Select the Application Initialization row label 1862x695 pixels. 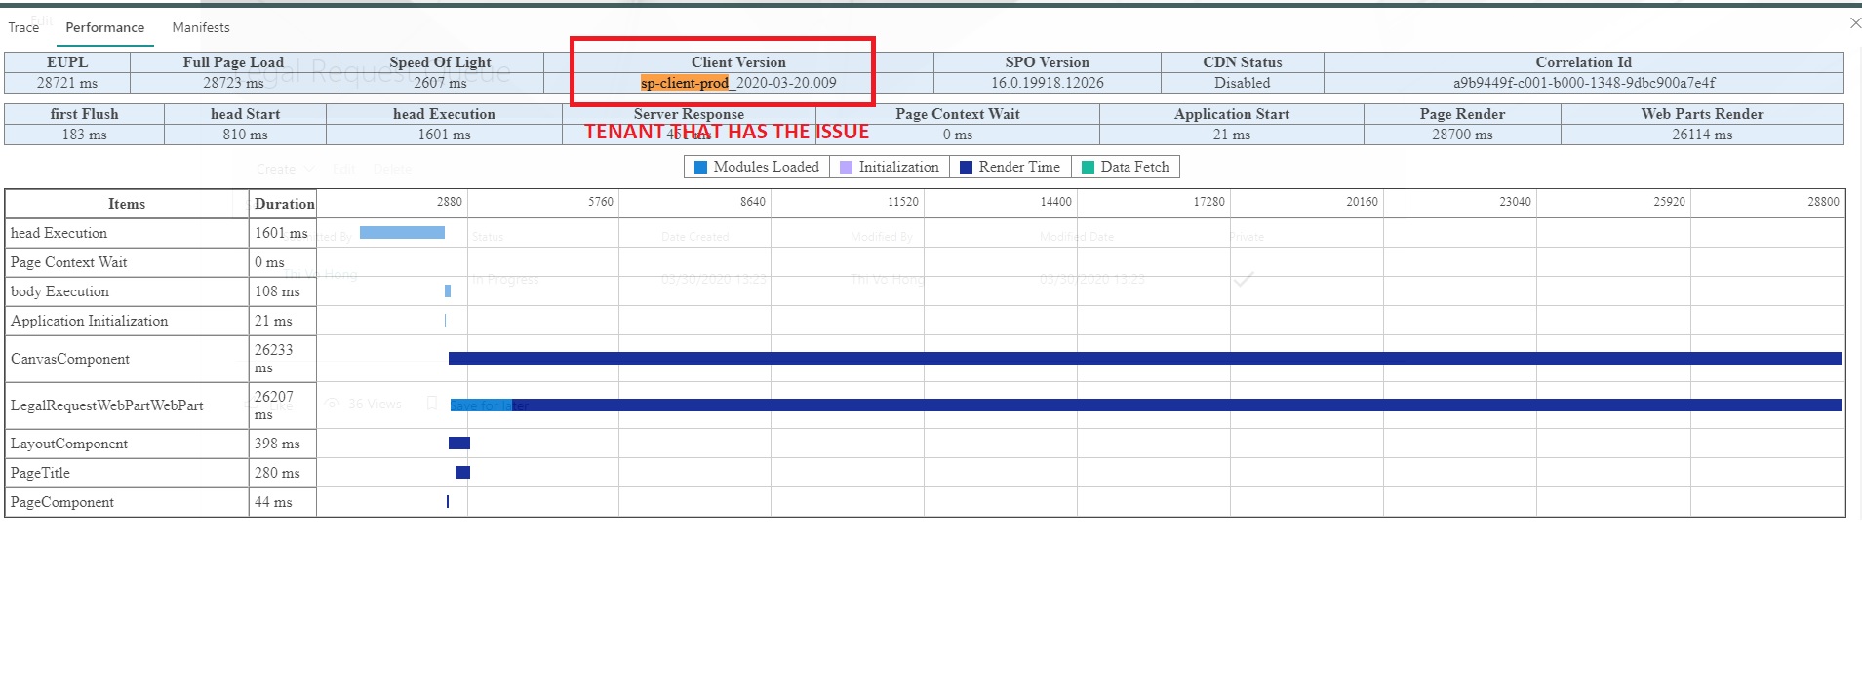tap(89, 321)
